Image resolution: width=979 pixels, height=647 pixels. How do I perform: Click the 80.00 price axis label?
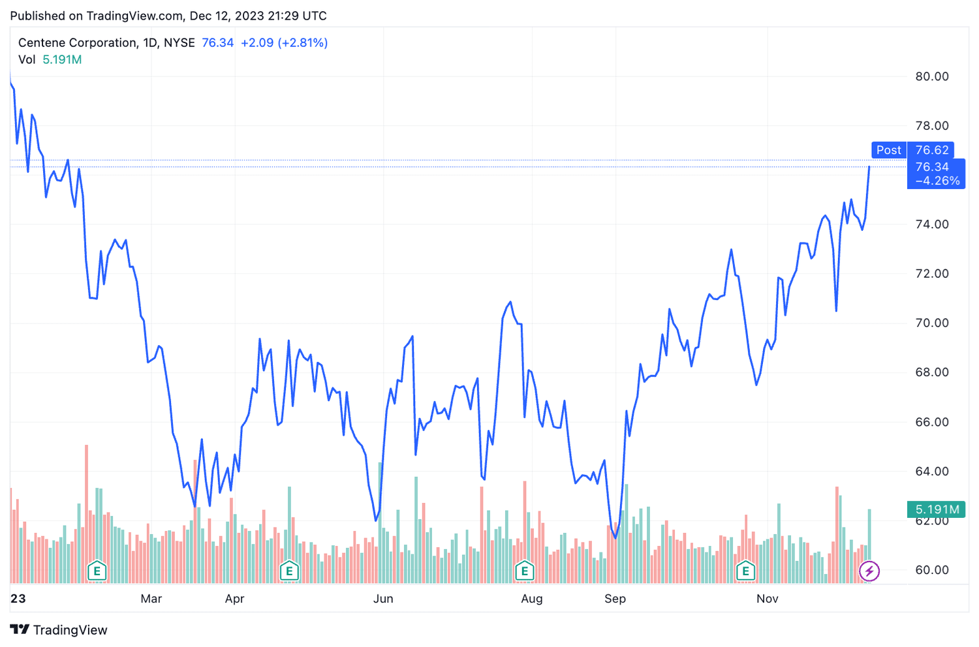tap(931, 76)
